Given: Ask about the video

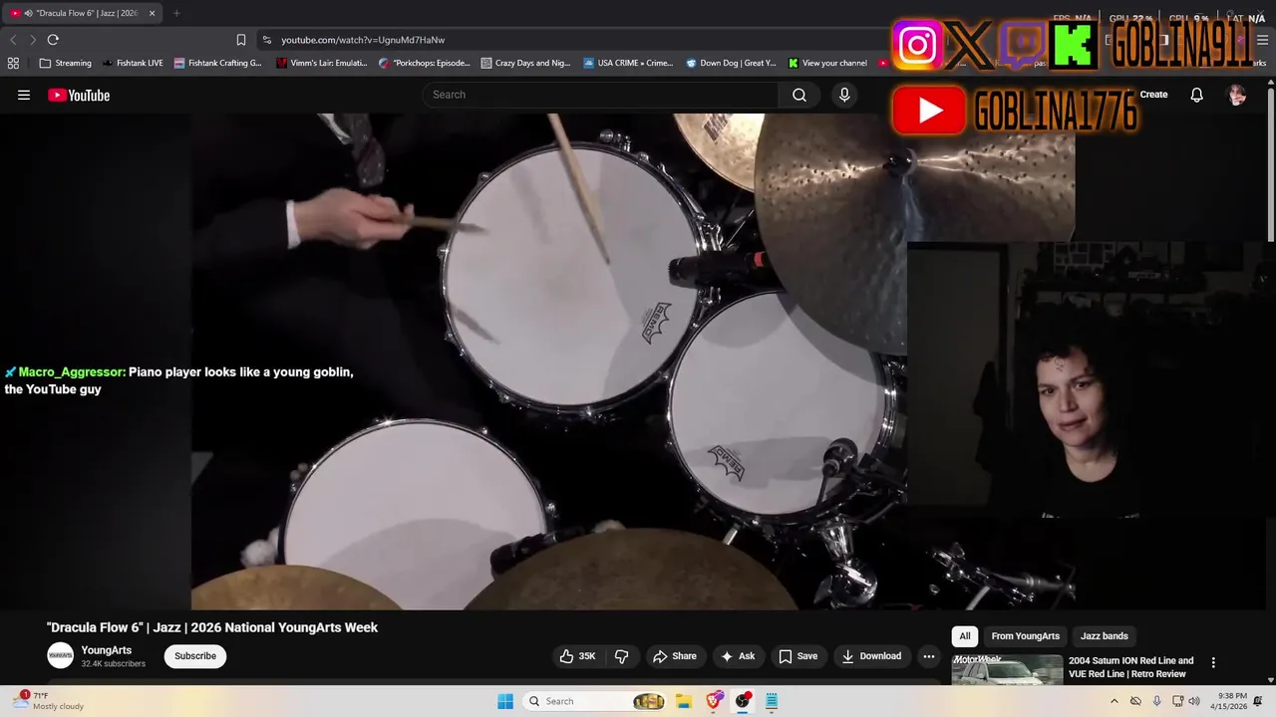Looking at the screenshot, I should click(738, 656).
